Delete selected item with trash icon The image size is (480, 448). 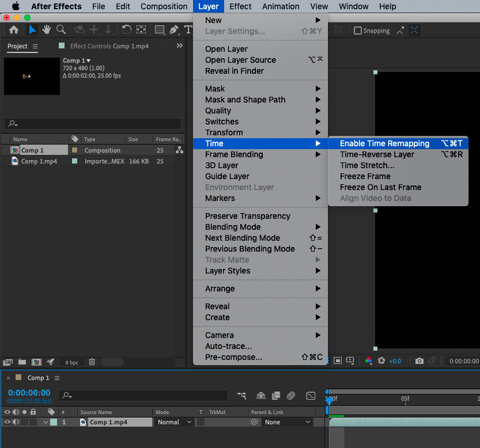coord(92,362)
